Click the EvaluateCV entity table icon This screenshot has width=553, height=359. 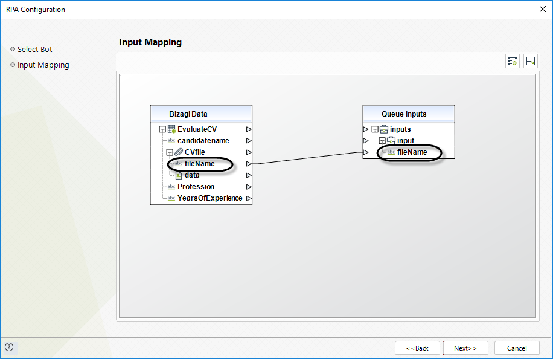tap(171, 129)
